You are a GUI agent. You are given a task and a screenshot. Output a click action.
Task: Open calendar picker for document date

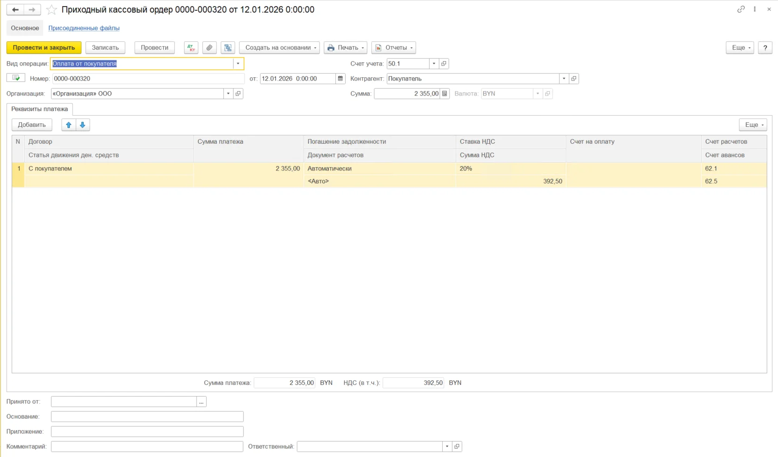pyautogui.click(x=341, y=79)
